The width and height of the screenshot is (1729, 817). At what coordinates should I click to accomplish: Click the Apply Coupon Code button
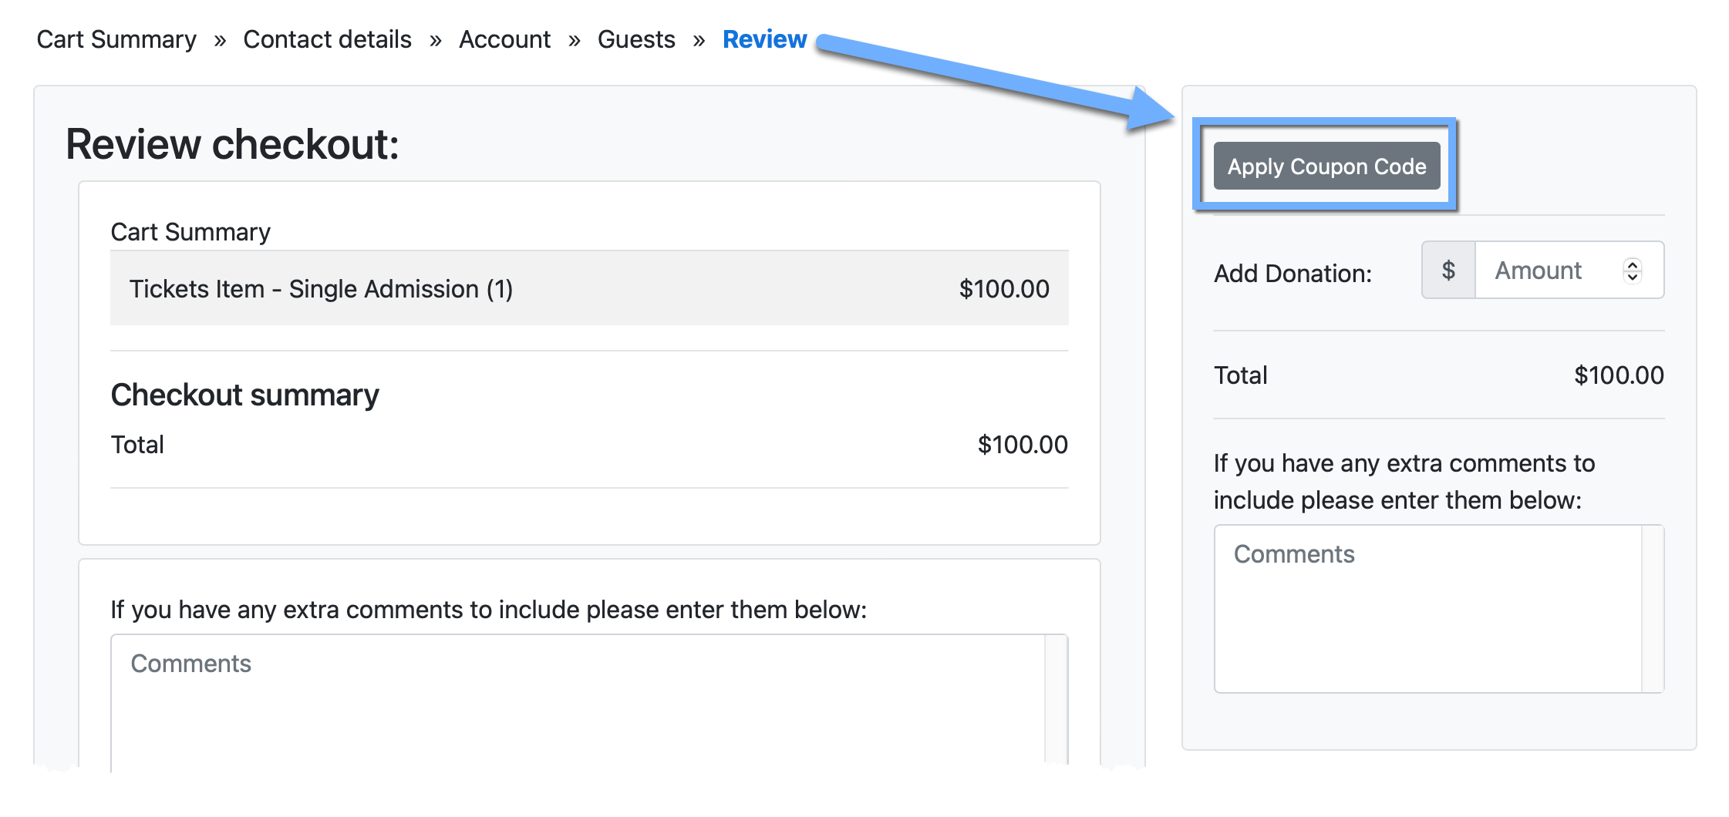click(x=1326, y=166)
